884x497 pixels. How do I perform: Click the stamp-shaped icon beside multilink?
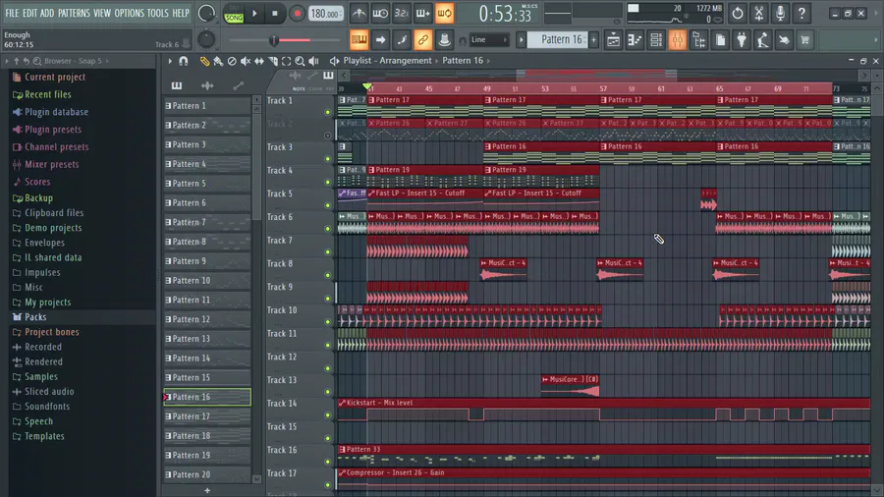pyautogui.click(x=444, y=40)
